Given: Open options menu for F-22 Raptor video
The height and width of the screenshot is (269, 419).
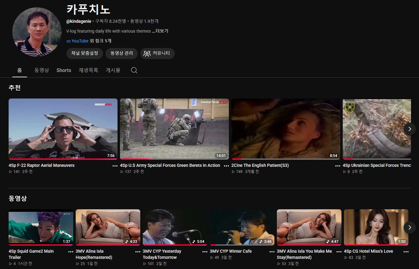Looking at the screenshot, I should click(x=115, y=166).
